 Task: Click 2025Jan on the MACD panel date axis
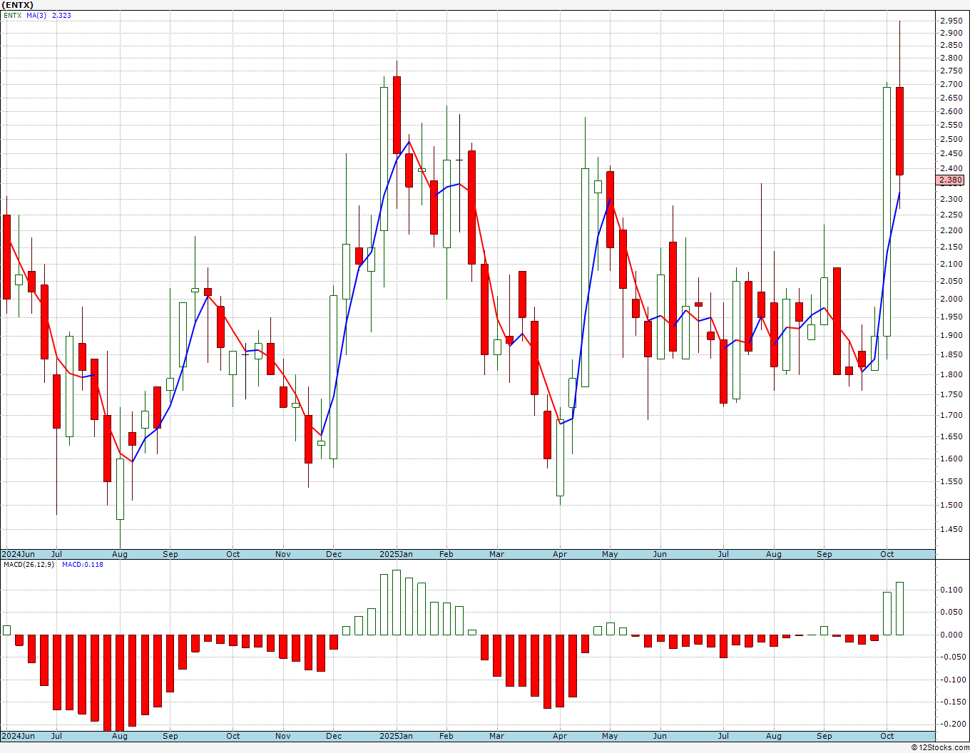coord(396,736)
